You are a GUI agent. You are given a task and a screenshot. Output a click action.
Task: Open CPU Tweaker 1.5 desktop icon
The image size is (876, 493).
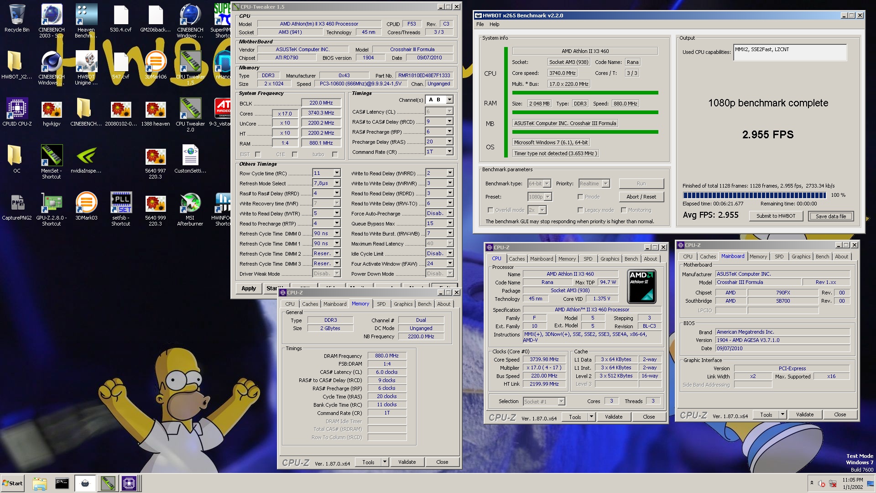pos(190,68)
